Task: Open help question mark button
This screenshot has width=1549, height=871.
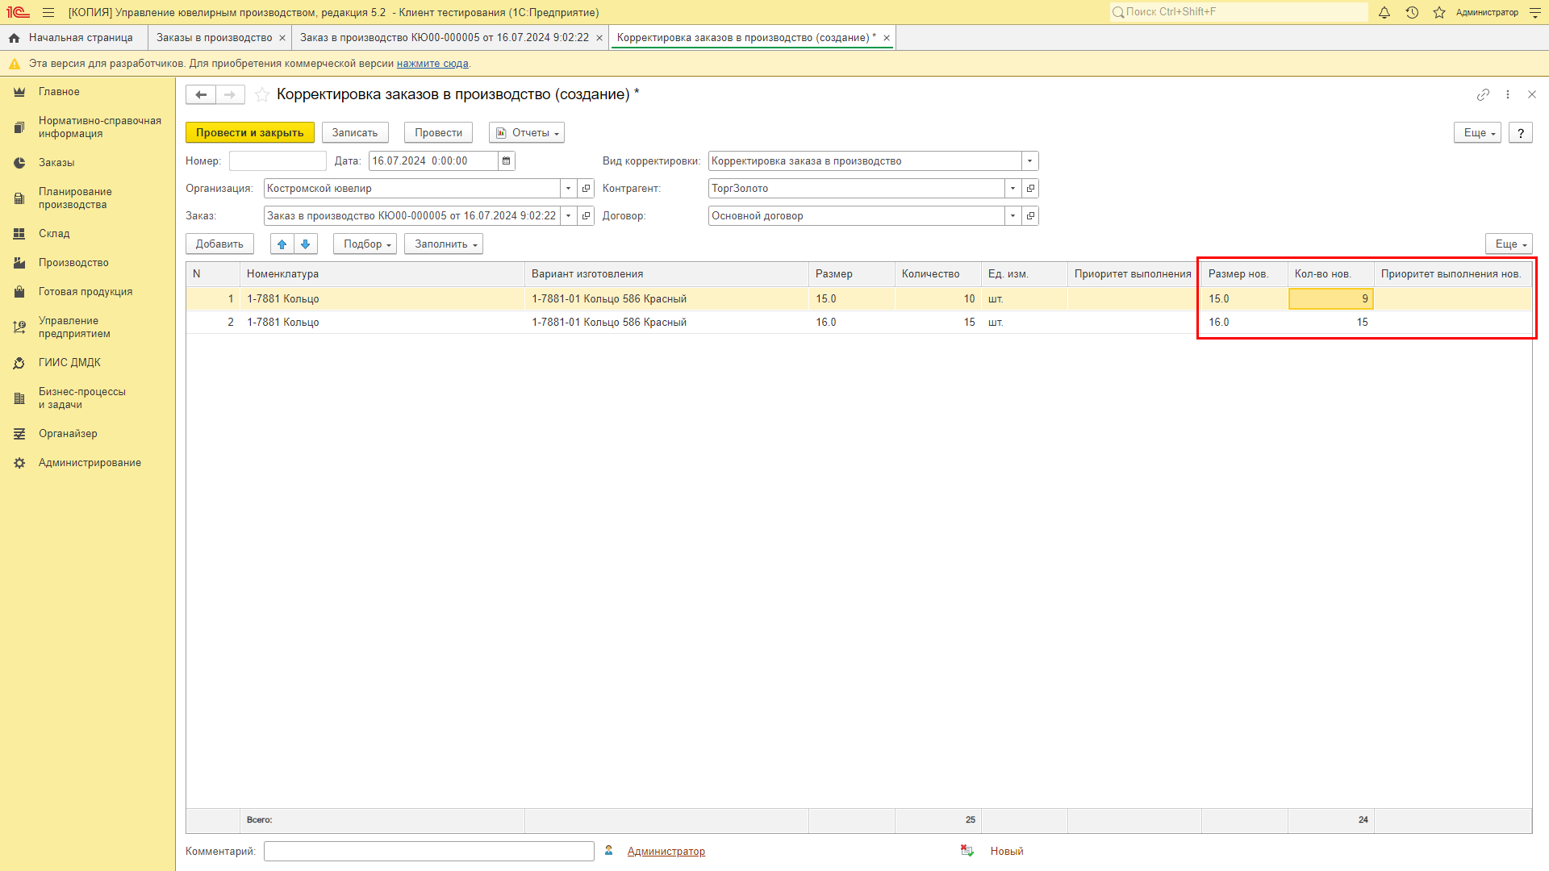Action: point(1520,133)
